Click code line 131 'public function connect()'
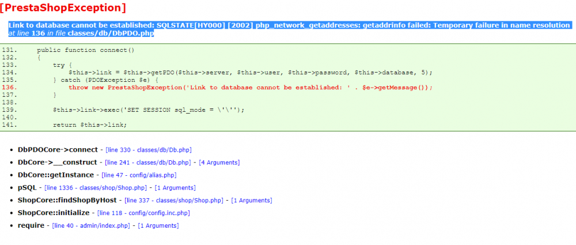This screenshot has width=576, height=245. click(x=86, y=50)
